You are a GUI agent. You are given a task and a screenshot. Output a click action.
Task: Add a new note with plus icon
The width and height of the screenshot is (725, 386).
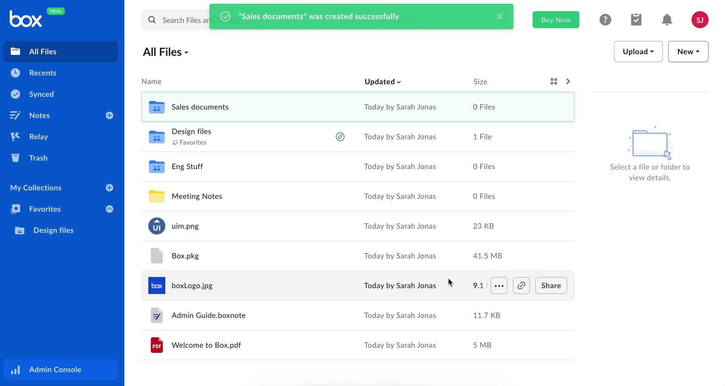click(x=110, y=116)
